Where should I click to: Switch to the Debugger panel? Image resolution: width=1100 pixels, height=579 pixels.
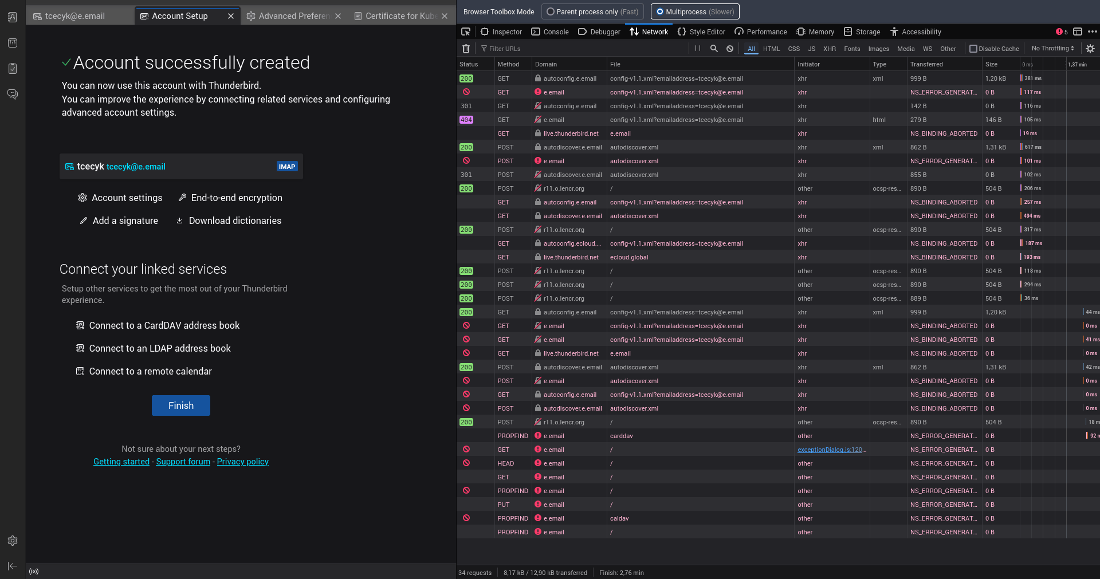coord(599,31)
